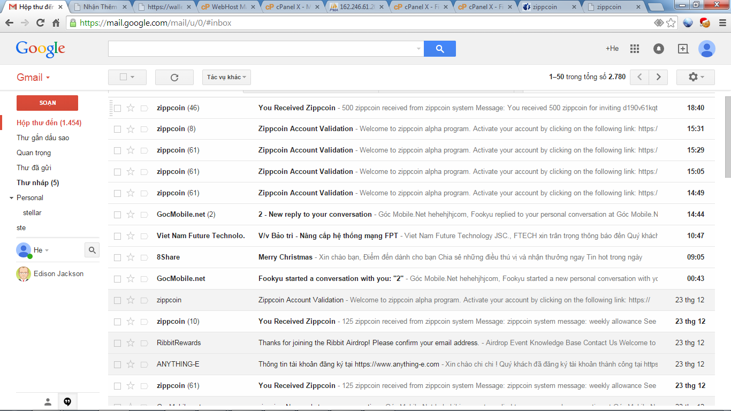Viewport: 731px width, 411px height.
Task: Reload the page with Chrome's reload icon
Action: [x=40, y=23]
